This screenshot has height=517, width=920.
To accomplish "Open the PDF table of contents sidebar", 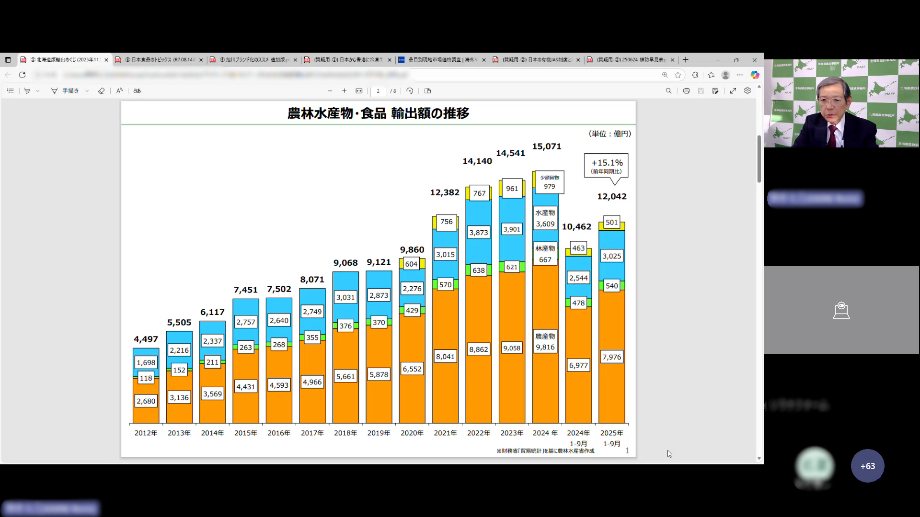I will pyautogui.click(x=11, y=91).
